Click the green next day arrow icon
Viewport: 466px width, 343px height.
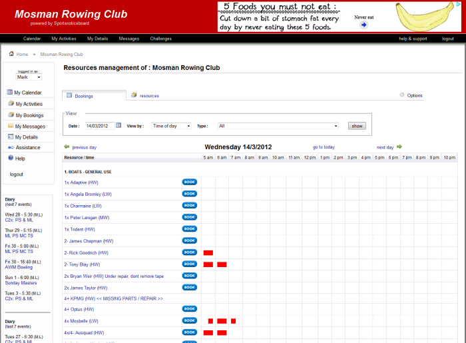coord(399,147)
